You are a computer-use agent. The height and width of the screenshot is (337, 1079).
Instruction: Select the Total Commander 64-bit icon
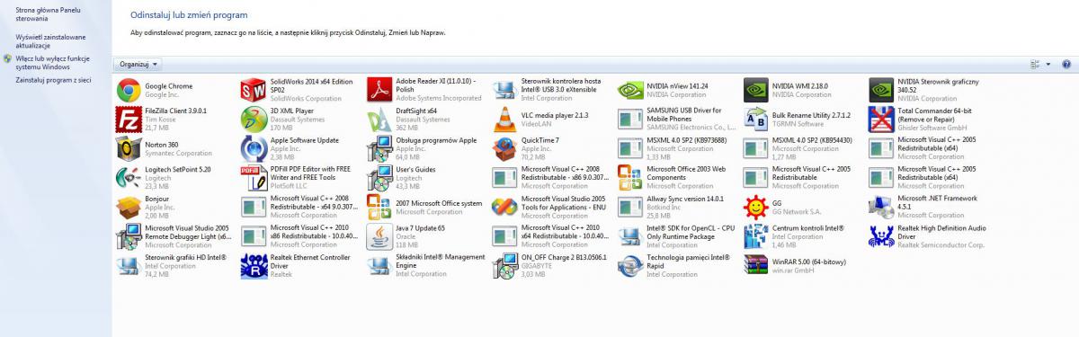[881, 119]
